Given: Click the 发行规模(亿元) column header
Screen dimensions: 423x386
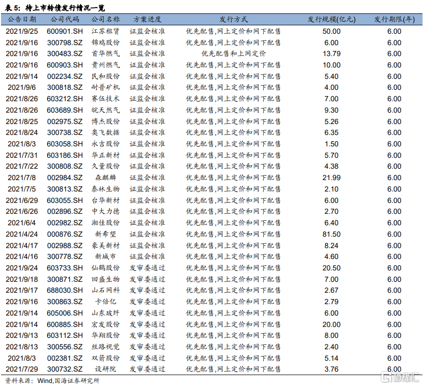Looking at the screenshot, I should pyautogui.click(x=331, y=19).
